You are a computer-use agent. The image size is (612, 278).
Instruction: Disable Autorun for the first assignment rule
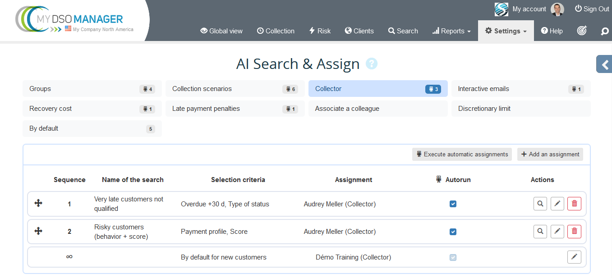click(453, 204)
